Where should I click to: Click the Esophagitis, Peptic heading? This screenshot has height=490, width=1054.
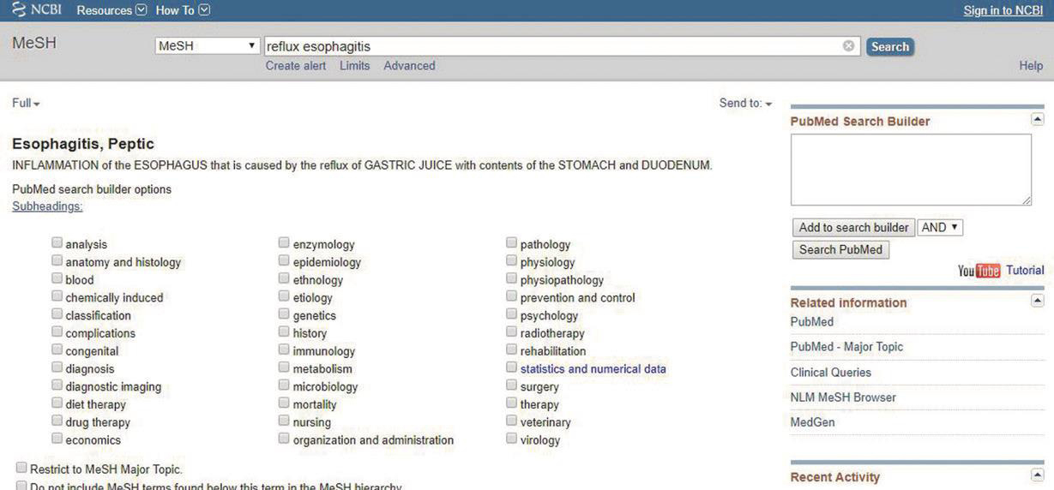[83, 144]
